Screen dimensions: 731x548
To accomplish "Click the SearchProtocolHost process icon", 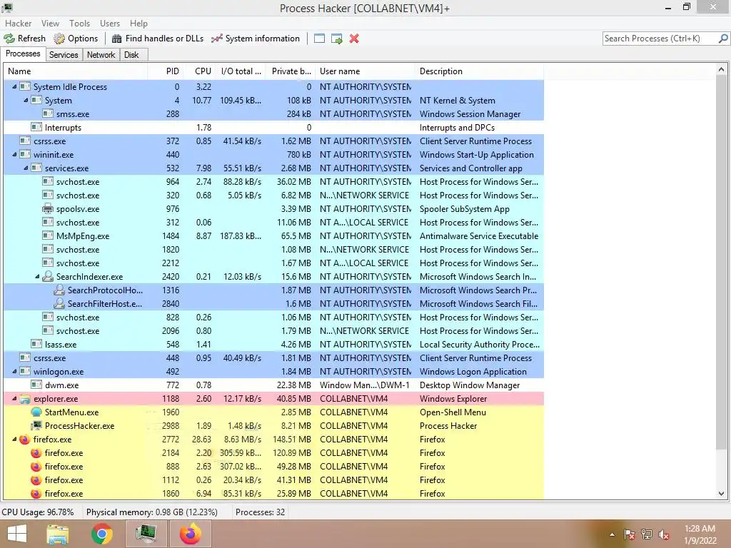I will [59, 290].
